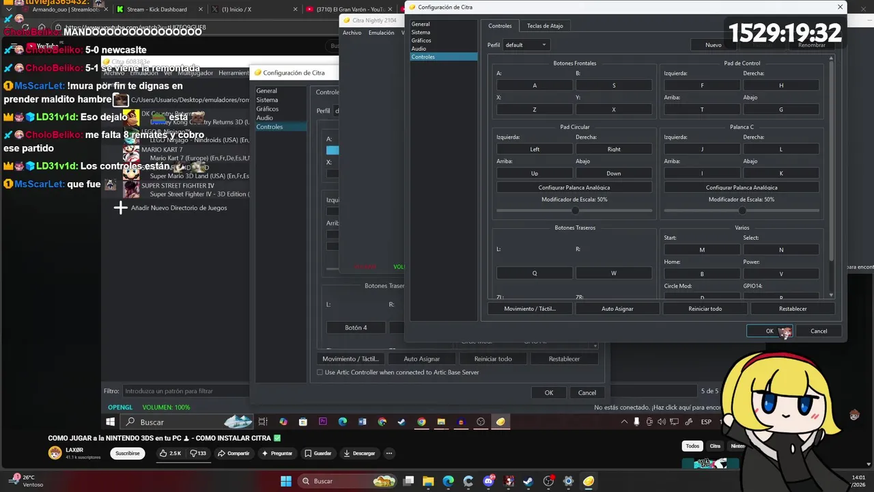Click Suscribirse button
The image size is (874, 492).
127,453
